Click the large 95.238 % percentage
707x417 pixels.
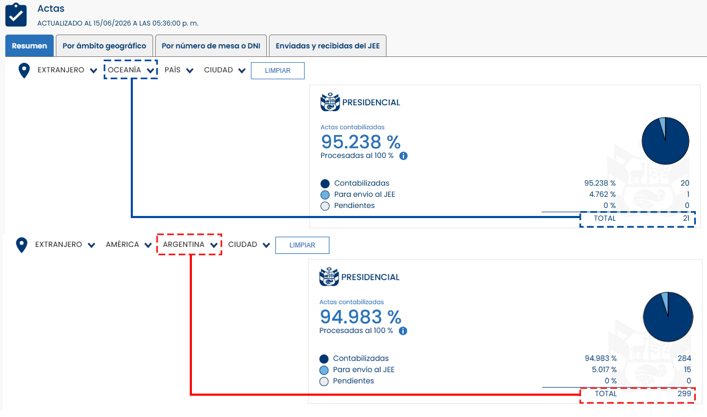pos(360,142)
